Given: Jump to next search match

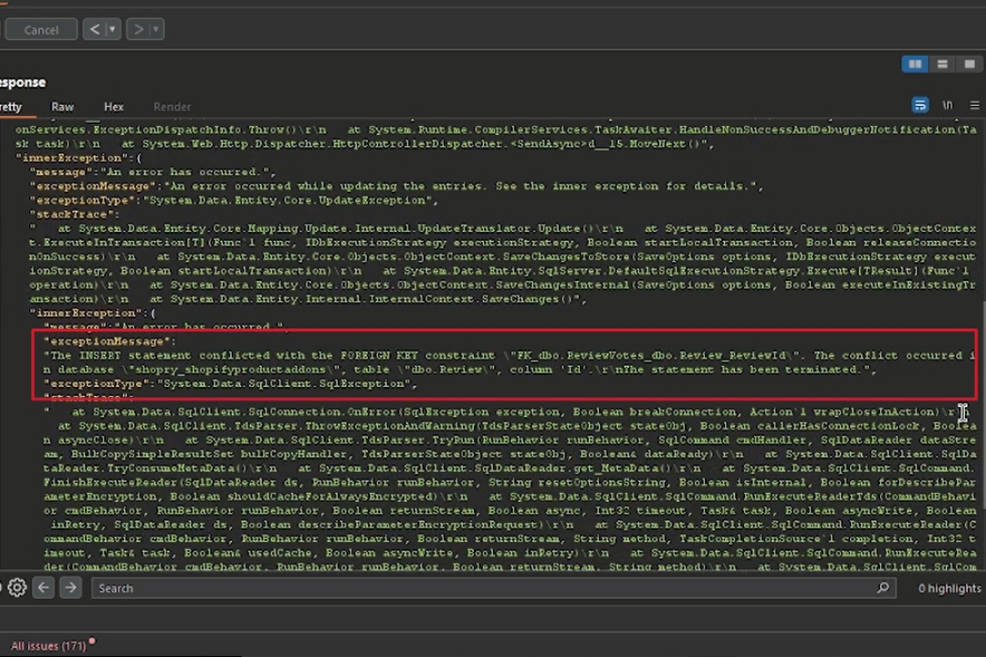Looking at the screenshot, I should [x=70, y=589].
